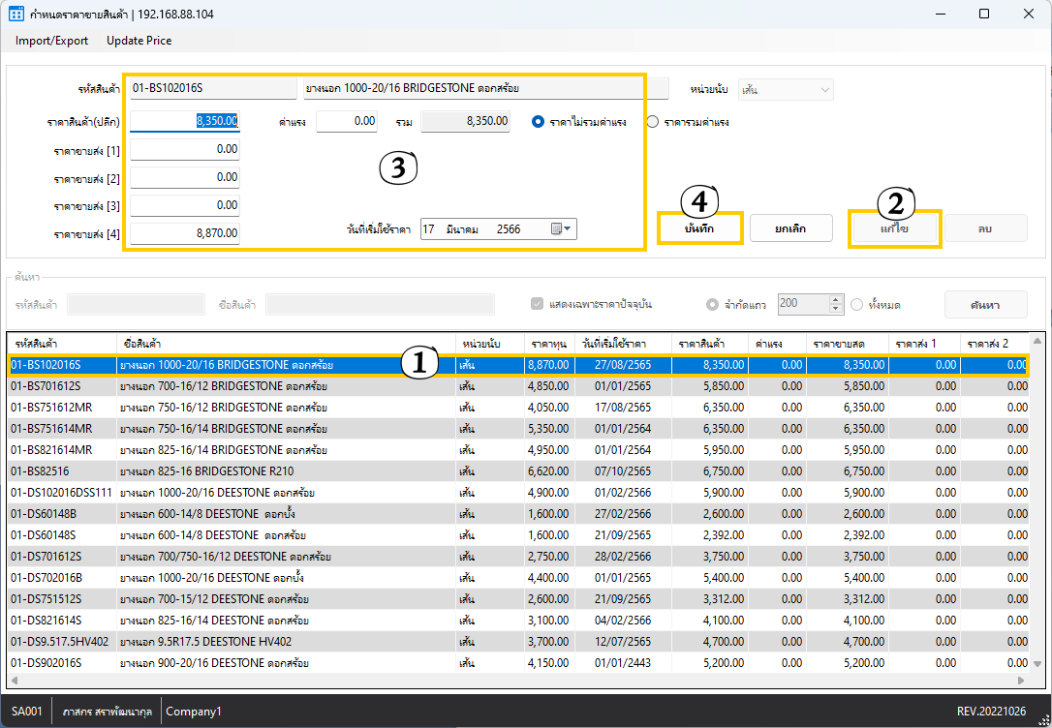Click the scroll-up arrow of the product table
Screen dimensions: 1052x728
pos(1037,341)
